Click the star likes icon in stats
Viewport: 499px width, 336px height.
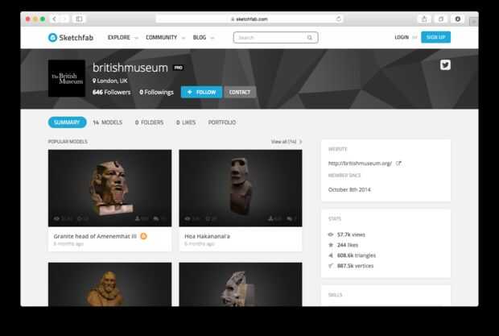(331, 245)
